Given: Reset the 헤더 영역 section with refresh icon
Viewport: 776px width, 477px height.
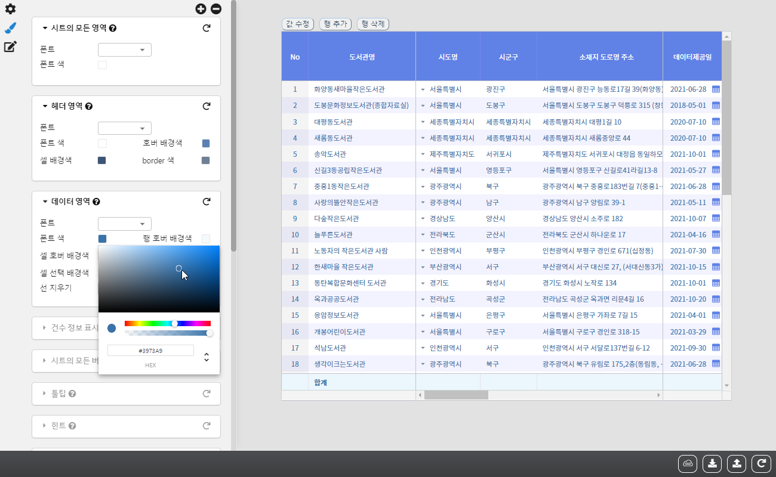Looking at the screenshot, I should click(x=207, y=106).
